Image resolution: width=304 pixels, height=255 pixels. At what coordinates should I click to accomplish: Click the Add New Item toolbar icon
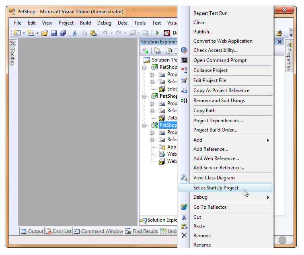pyautogui.click(x=31, y=33)
